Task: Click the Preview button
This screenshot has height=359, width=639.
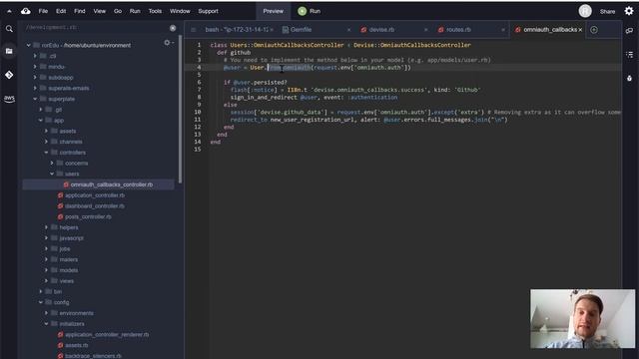Action: 273,11
